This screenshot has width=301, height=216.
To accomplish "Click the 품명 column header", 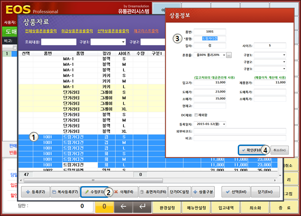I will [x=80, y=54].
